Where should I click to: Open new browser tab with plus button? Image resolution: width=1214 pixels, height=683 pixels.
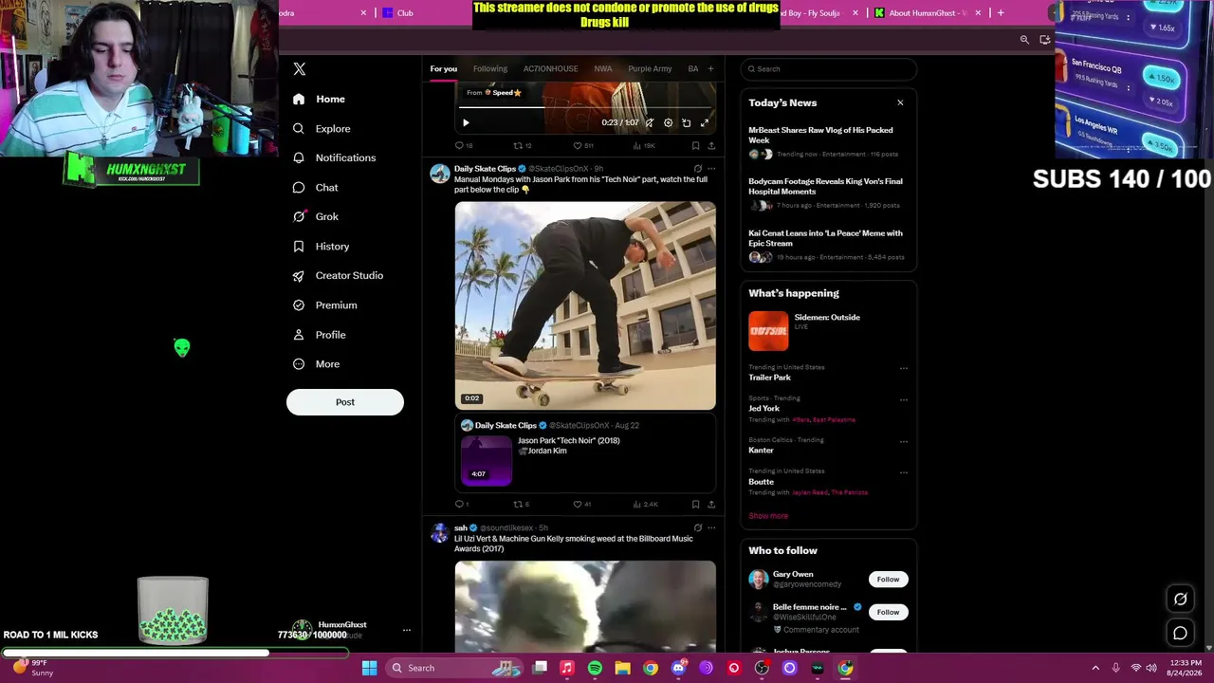[x=1001, y=12]
